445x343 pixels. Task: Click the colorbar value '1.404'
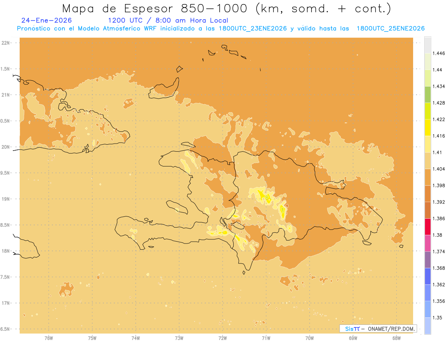(439, 169)
